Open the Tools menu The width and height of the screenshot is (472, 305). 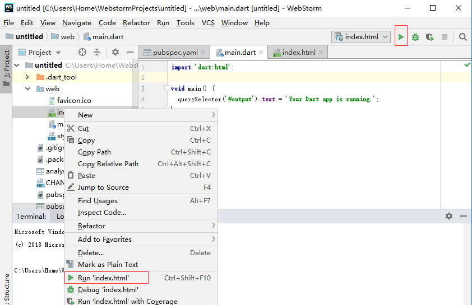pos(186,23)
